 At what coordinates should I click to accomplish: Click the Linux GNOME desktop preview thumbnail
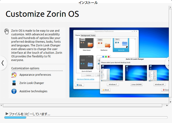pyautogui.click(x=136, y=73)
